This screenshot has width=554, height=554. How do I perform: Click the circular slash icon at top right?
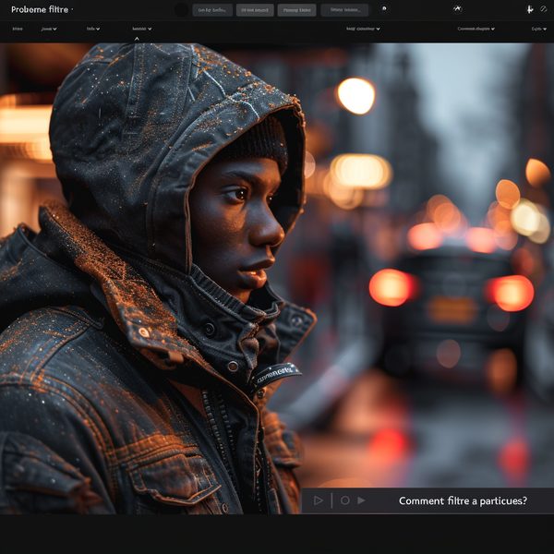pyautogui.click(x=544, y=9)
